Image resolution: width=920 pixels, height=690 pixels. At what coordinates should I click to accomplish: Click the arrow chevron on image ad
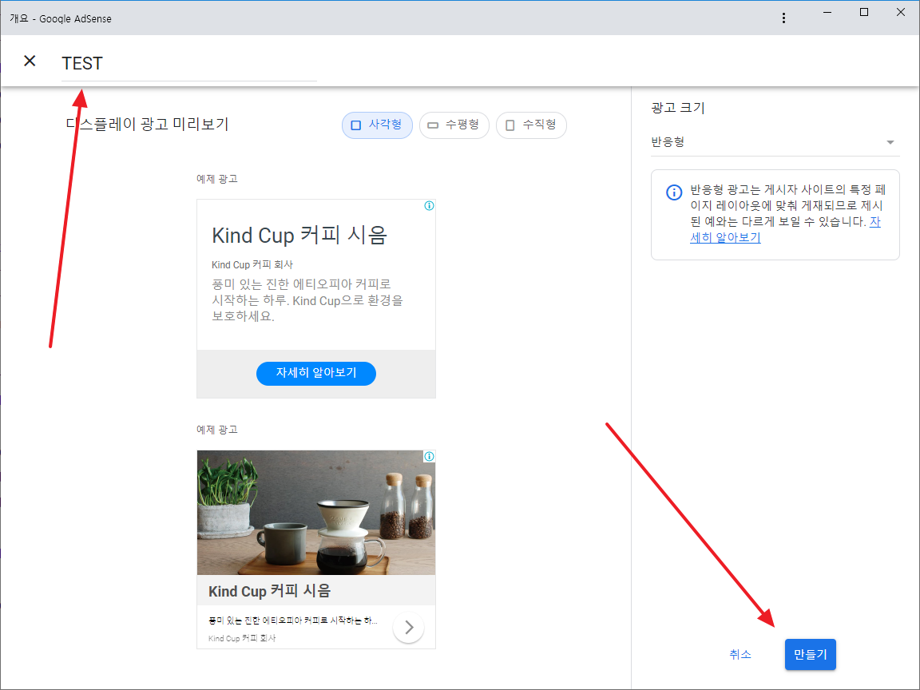click(x=409, y=628)
